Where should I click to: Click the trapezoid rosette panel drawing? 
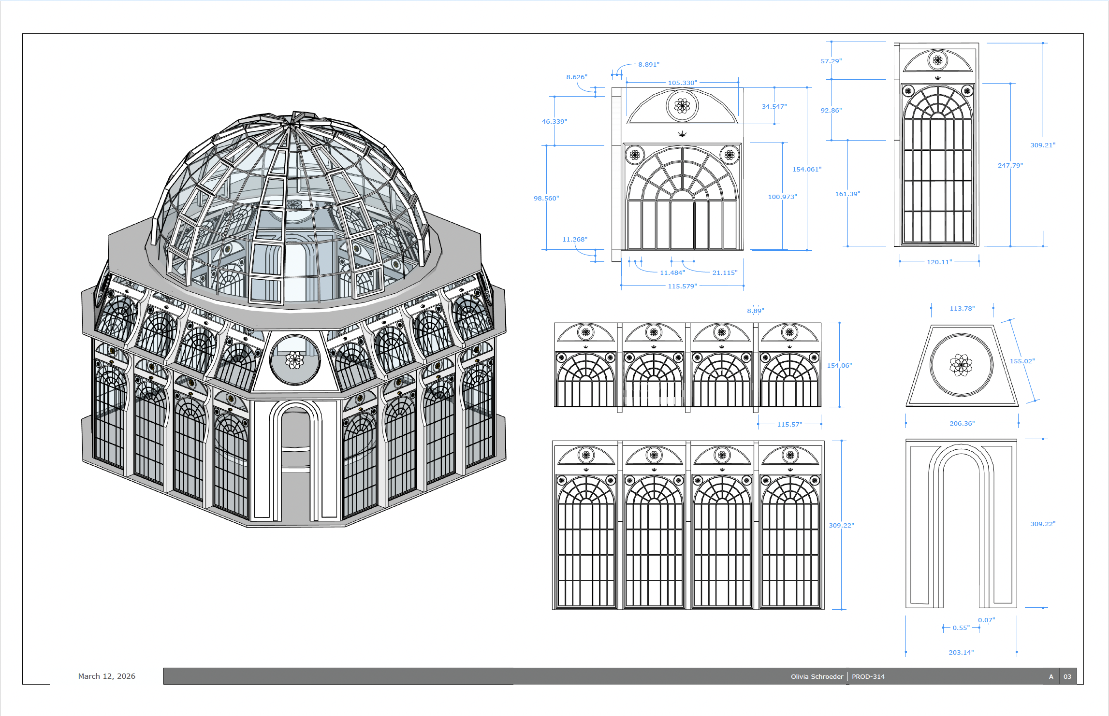tap(962, 365)
